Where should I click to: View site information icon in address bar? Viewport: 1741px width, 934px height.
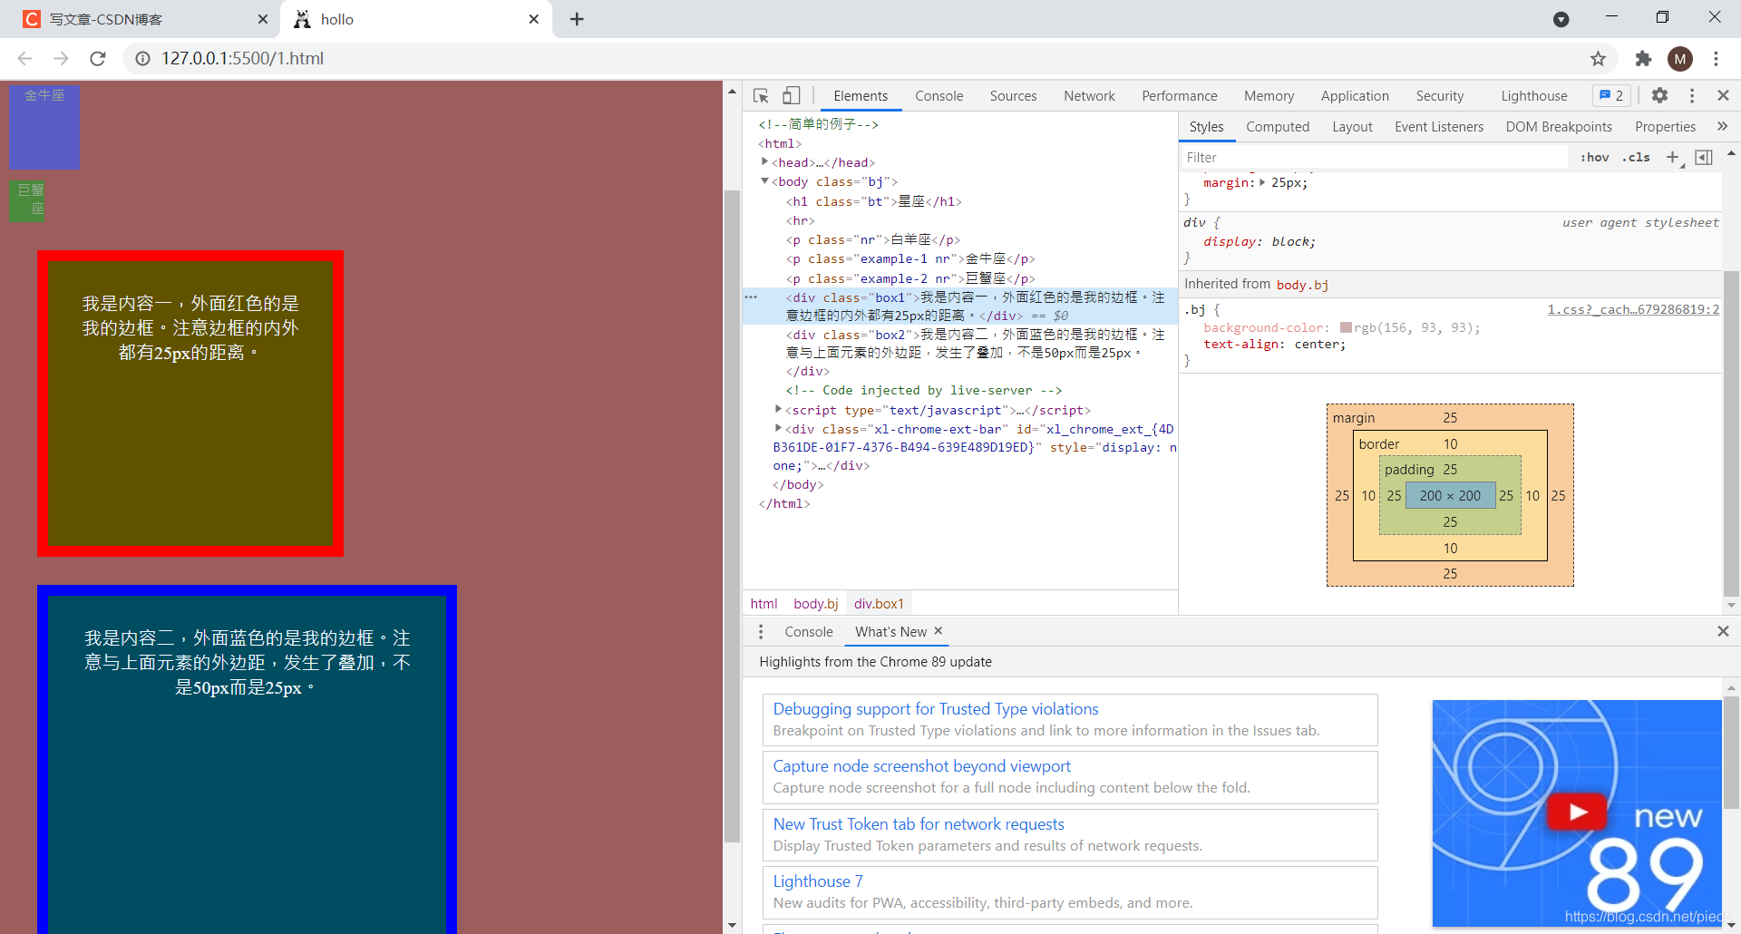click(x=142, y=58)
